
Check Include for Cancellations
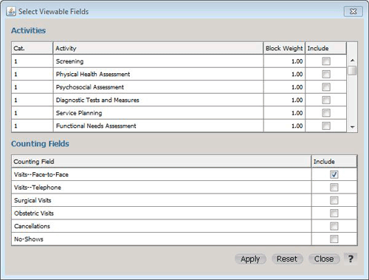334,226
